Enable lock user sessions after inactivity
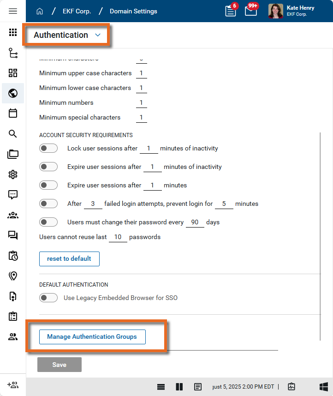The image size is (333, 396). [x=48, y=149]
